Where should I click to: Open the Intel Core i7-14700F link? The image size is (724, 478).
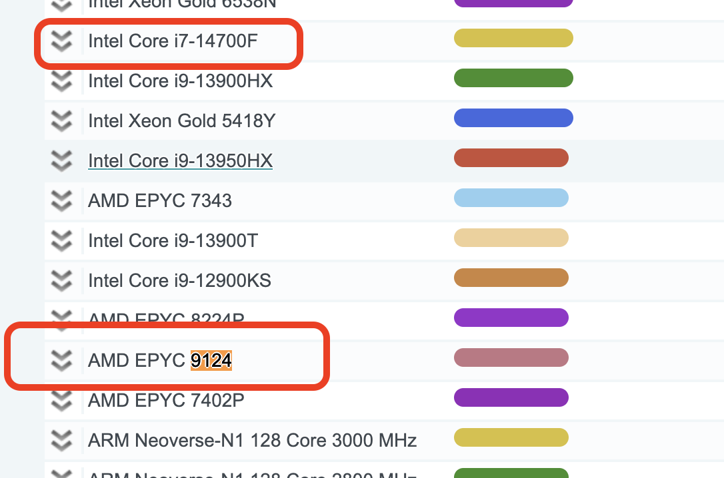pyautogui.click(x=173, y=41)
